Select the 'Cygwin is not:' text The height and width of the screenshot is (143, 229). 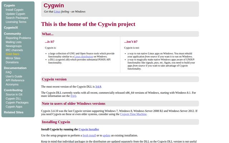[x=132, y=48]
